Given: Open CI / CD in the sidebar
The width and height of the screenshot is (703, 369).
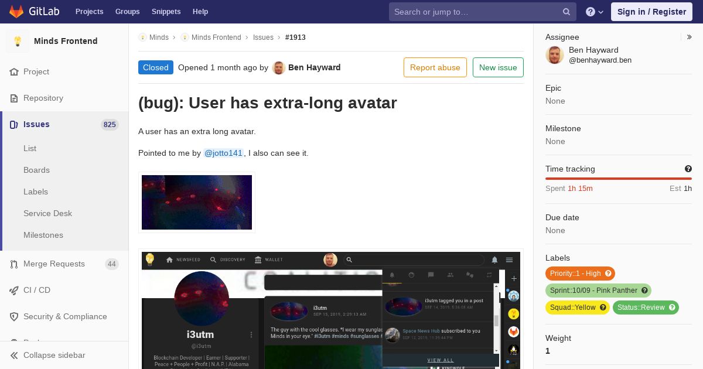Looking at the screenshot, I should (x=37, y=290).
